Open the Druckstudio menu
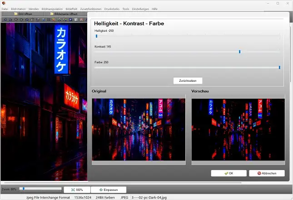Image resolution: width=293 pixels, height=200 pixels. 111,9
